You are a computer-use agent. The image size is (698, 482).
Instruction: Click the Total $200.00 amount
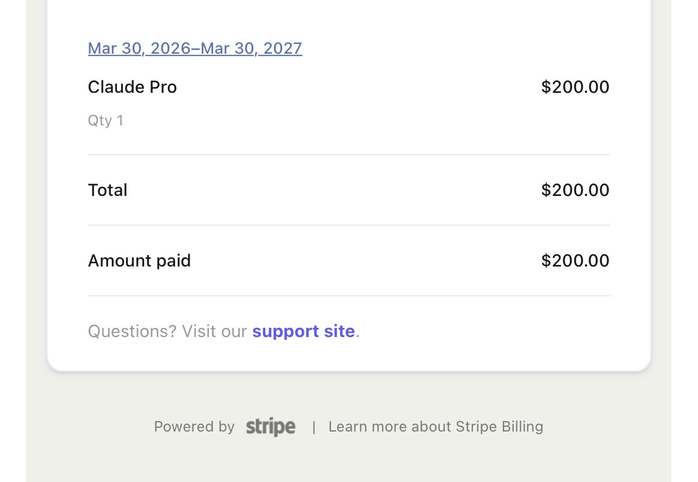pos(575,190)
